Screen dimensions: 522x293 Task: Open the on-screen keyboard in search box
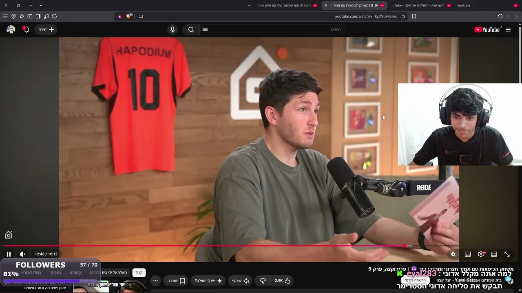205,29
